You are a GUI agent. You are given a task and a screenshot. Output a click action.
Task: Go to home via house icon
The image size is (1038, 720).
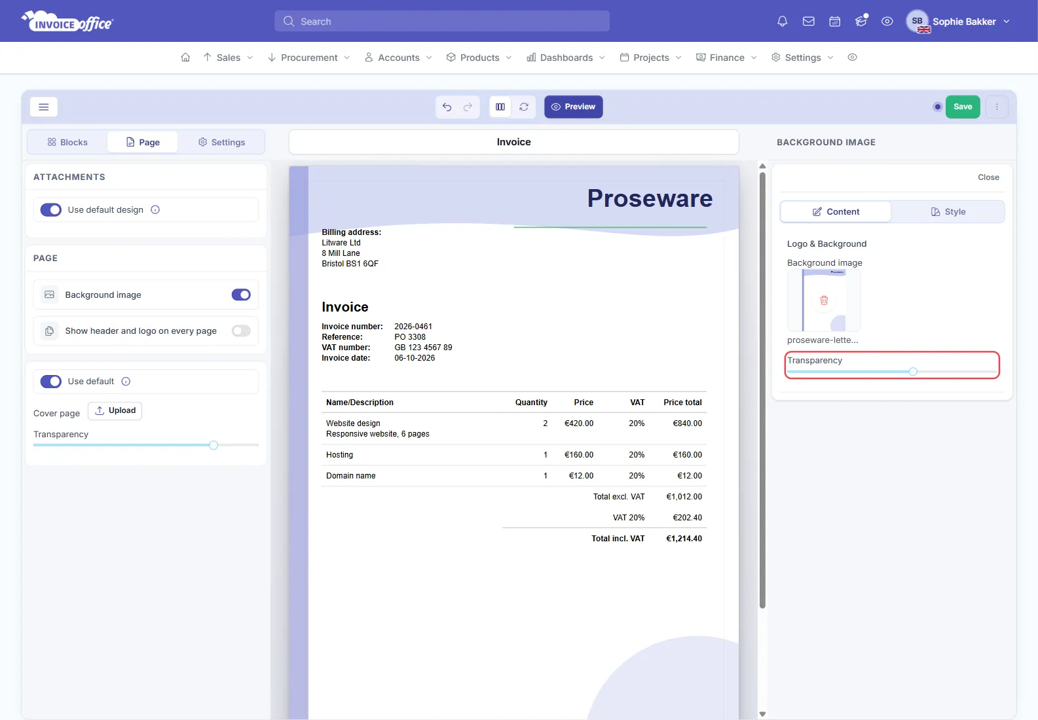click(x=185, y=58)
